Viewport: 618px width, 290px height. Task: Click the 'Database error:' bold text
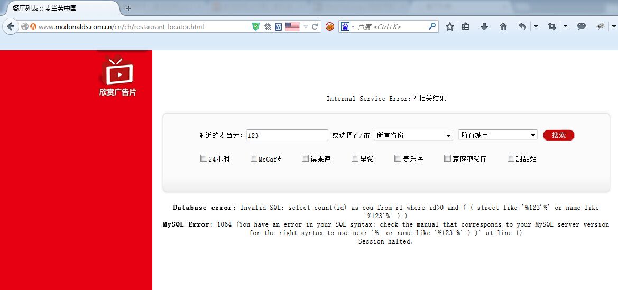[204, 207]
